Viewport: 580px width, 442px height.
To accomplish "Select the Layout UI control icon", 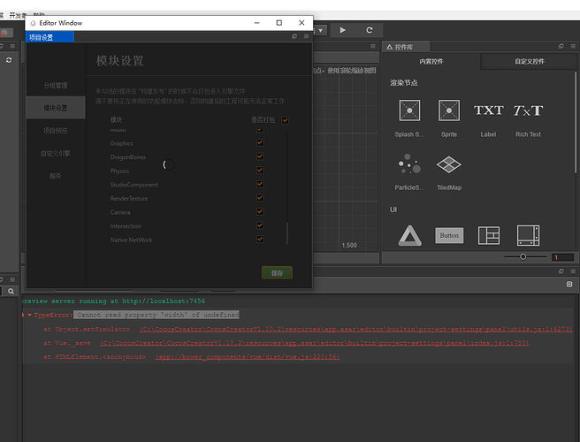I will point(489,235).
